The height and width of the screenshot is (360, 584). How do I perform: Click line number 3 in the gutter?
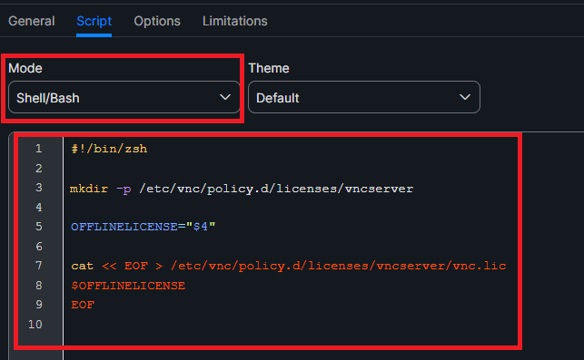pyautogui.click(x=39, y=188)
